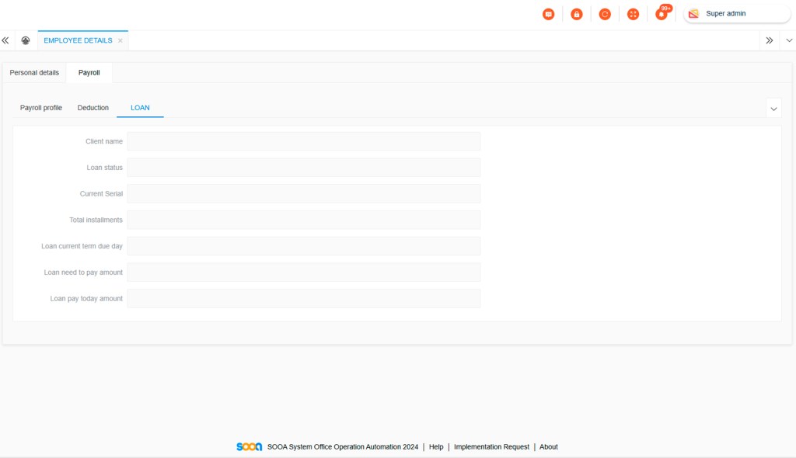
Task: Select the Payroll profile sub-tab
Action: point(41,108)
